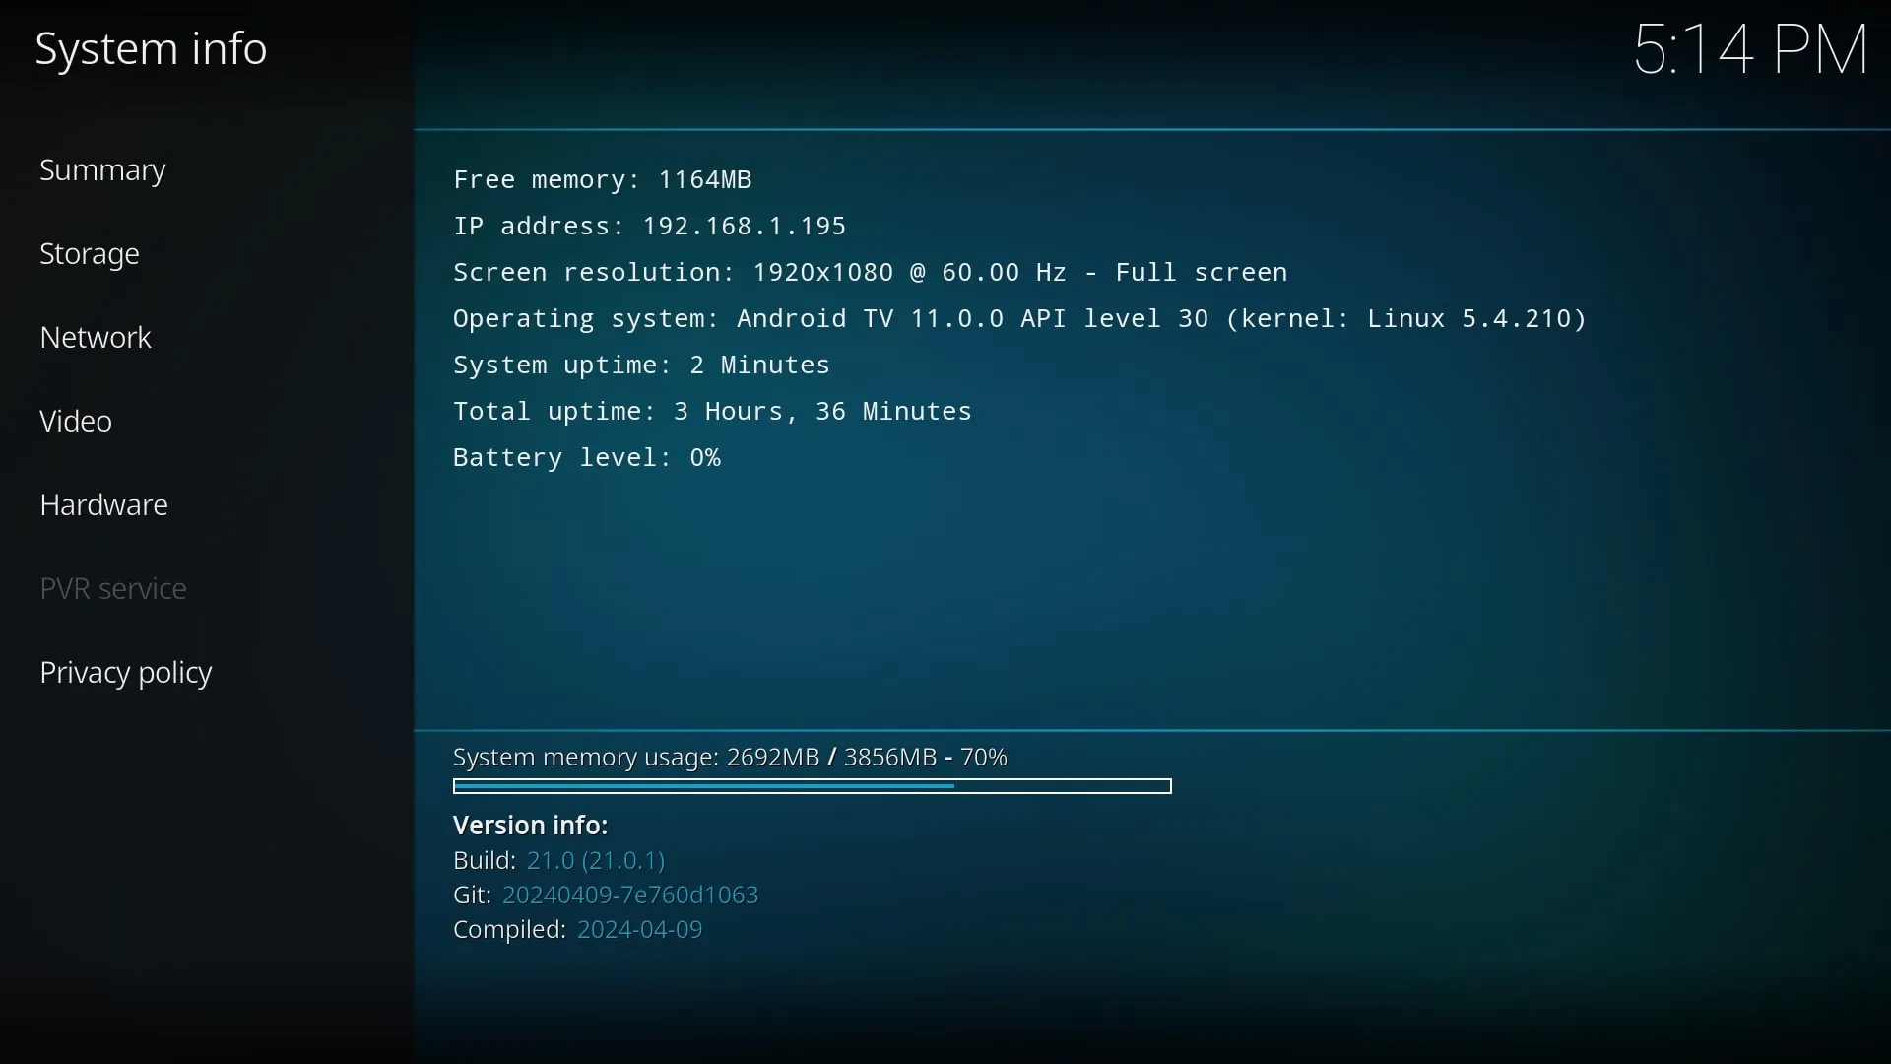This screenshot has height=1064, width=1891.
Task: Click the Operating system line
Action: coord(1019,319)
